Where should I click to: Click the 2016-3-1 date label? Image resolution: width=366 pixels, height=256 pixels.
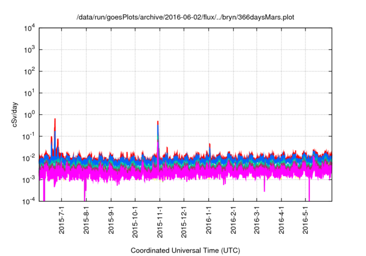257,219
